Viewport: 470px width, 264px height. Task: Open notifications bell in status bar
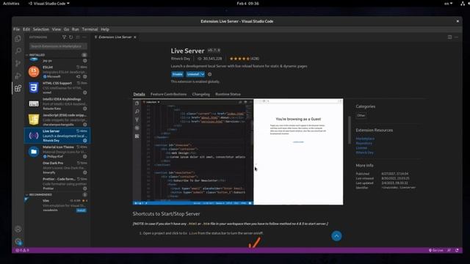pos(457,250)
